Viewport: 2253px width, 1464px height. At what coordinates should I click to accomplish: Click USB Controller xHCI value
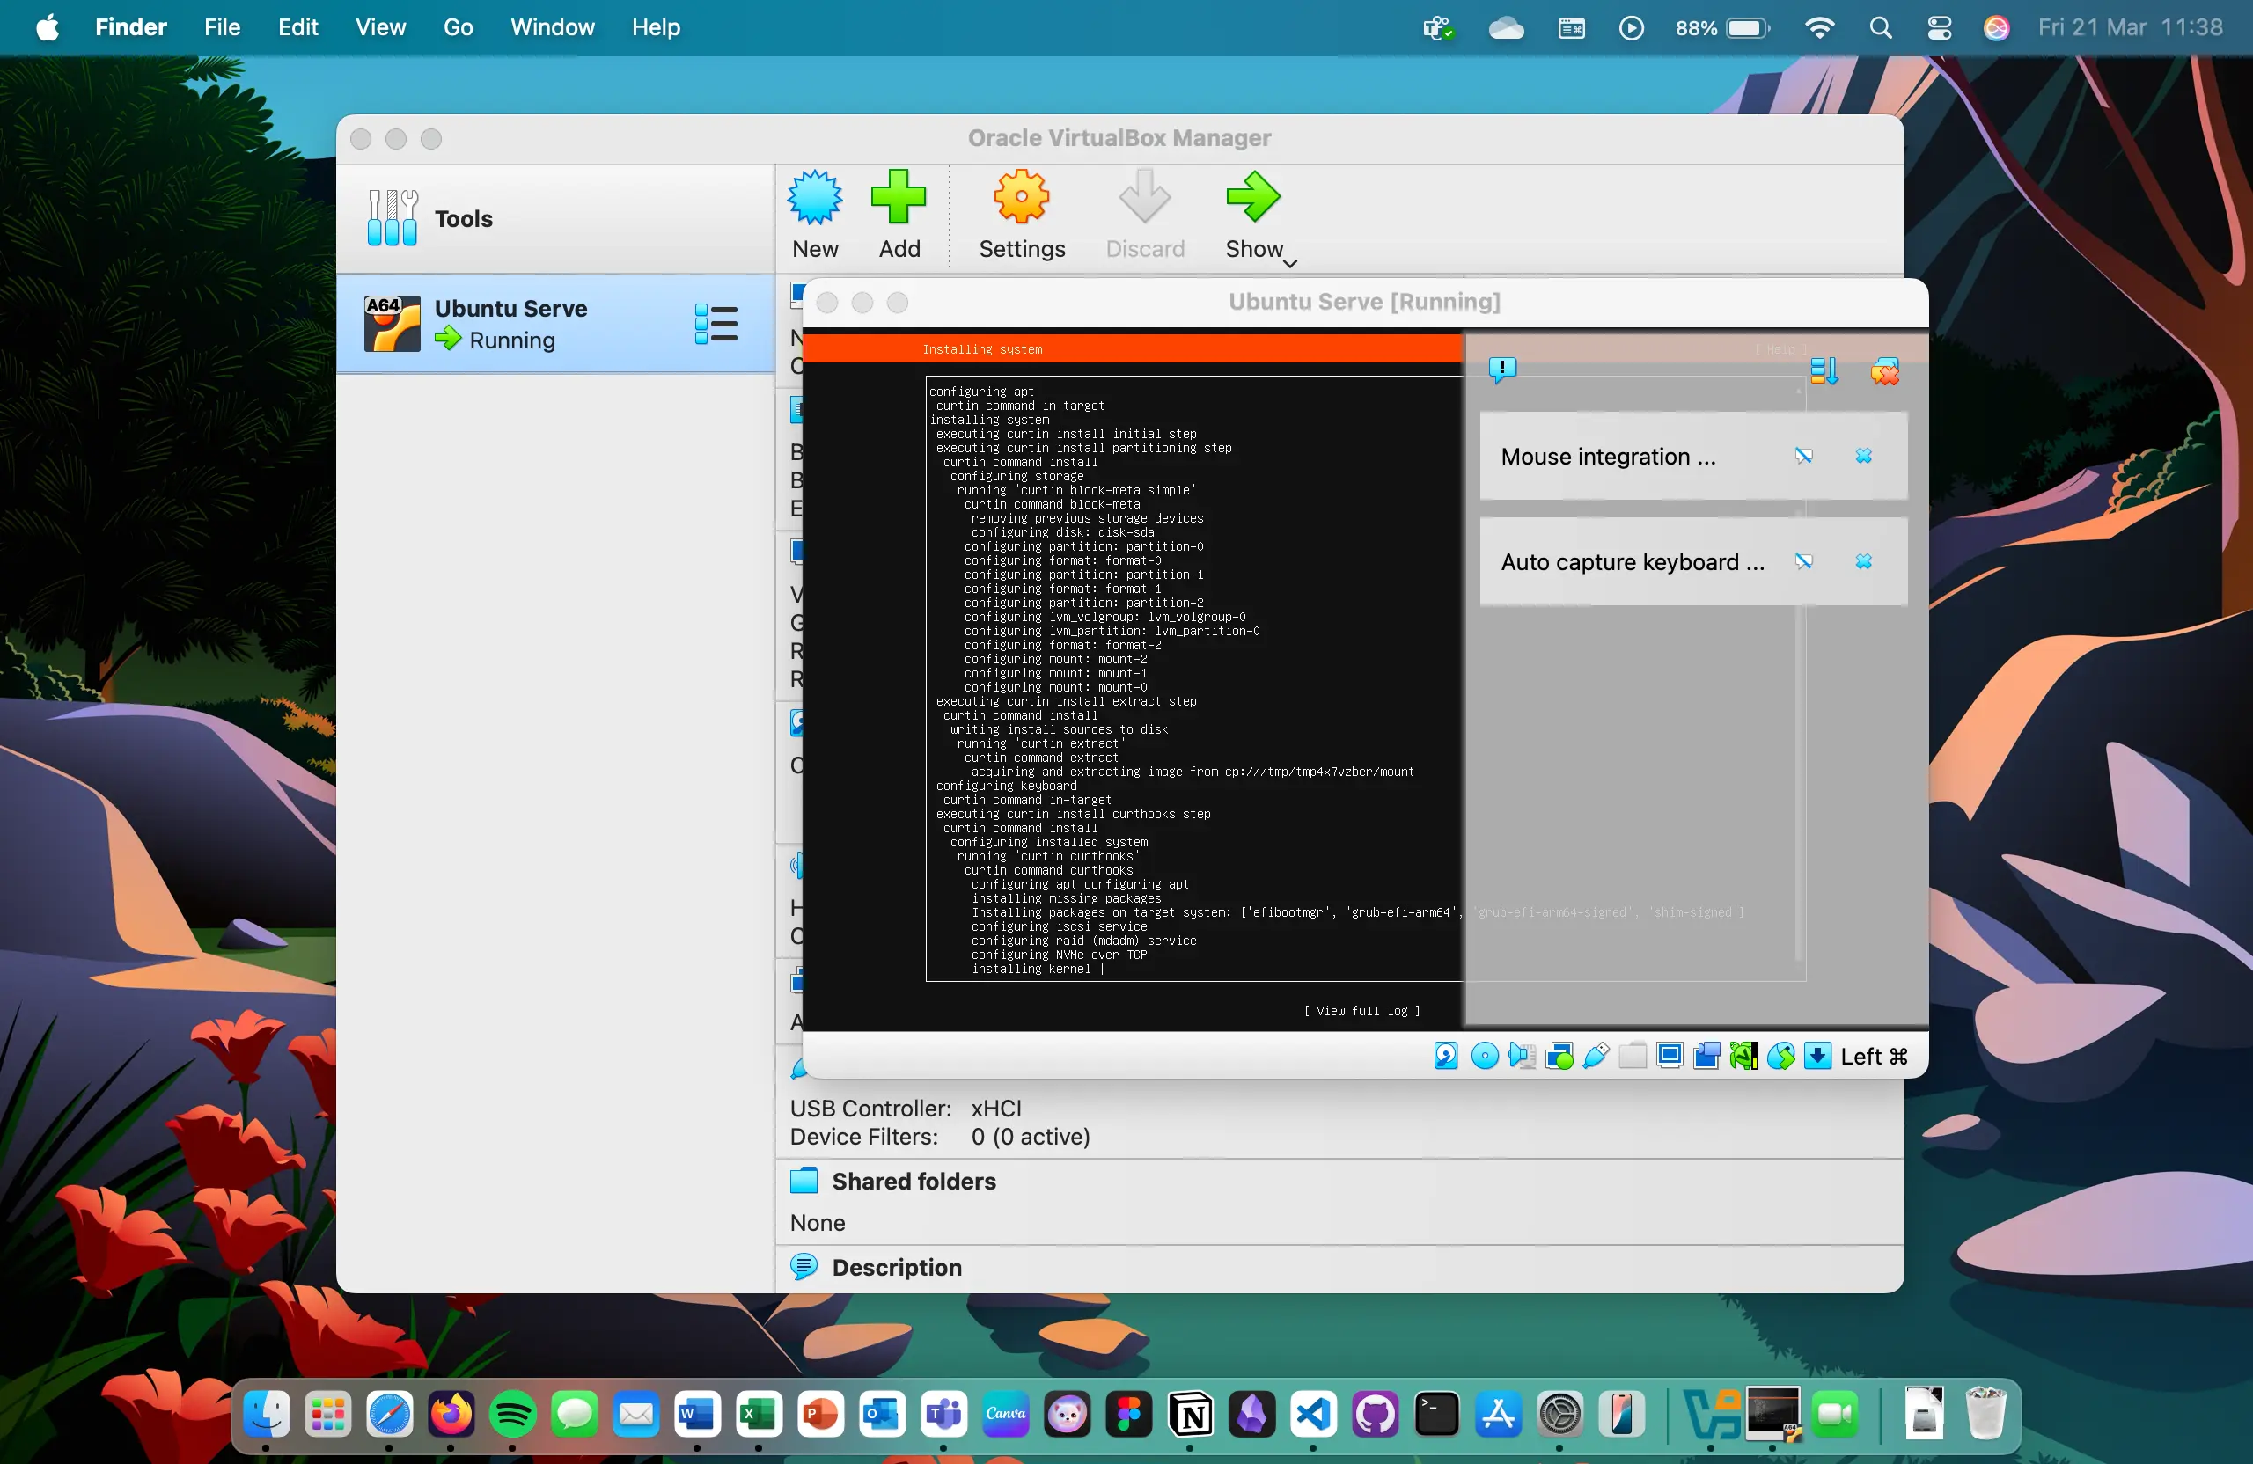tap(996, 1109)
